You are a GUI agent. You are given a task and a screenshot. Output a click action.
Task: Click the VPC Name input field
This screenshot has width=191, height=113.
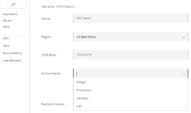[130, 18]
